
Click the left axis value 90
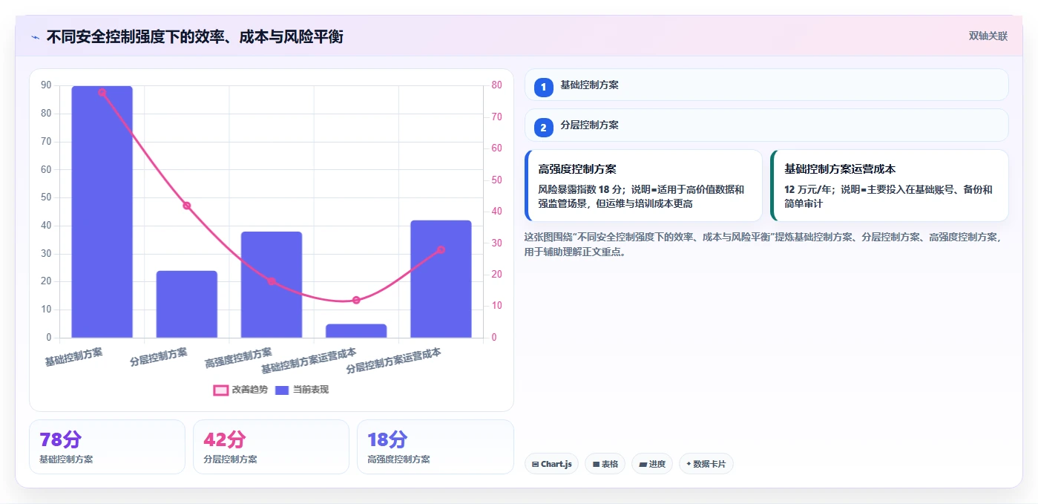[x=46, y=85]
